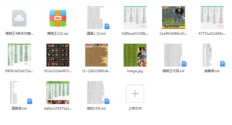Image resolution: width=232 pixels, height=125 pixels.
Task: Open the 47751af22d94c image thumbnail
Action: [212, 18]
